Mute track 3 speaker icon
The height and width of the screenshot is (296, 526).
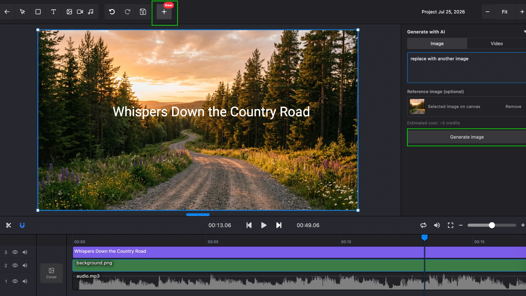click(25, 252)
